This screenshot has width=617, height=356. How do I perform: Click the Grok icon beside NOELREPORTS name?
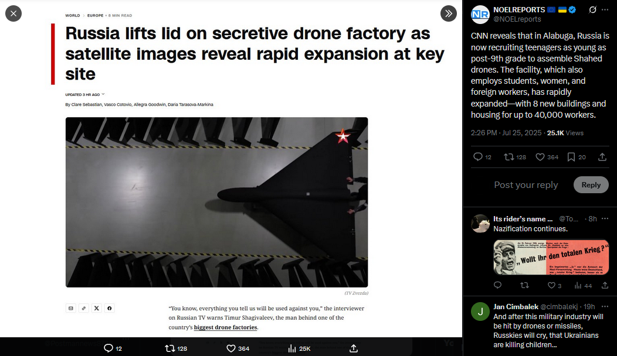[x=592, y=10]
